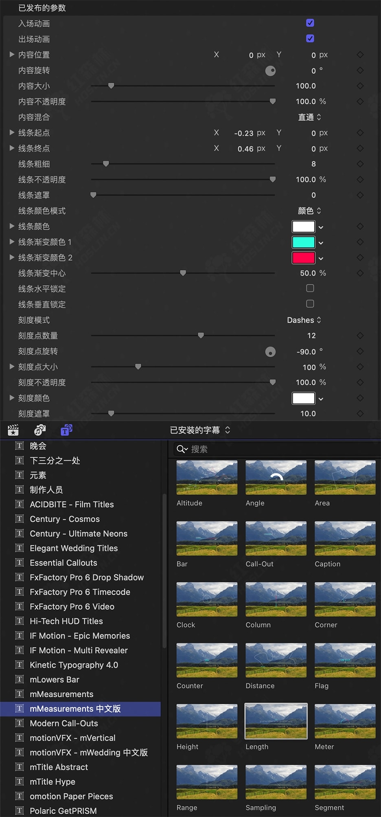Screen dimensions: 381x817
Task: Open the 已安装的字幕 popup menu
Action: (x=200, y=430)
